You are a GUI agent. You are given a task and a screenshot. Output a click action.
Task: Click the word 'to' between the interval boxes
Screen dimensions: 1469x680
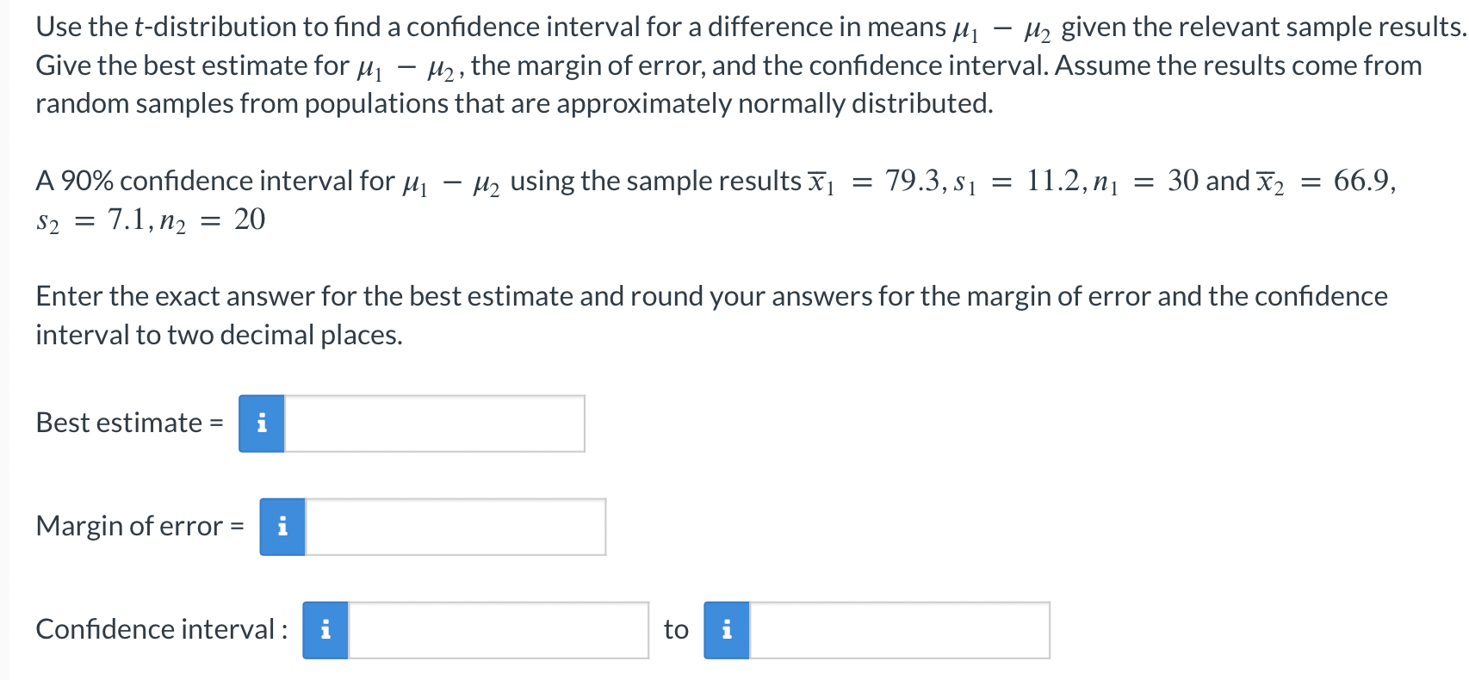[x=675, y=629]
